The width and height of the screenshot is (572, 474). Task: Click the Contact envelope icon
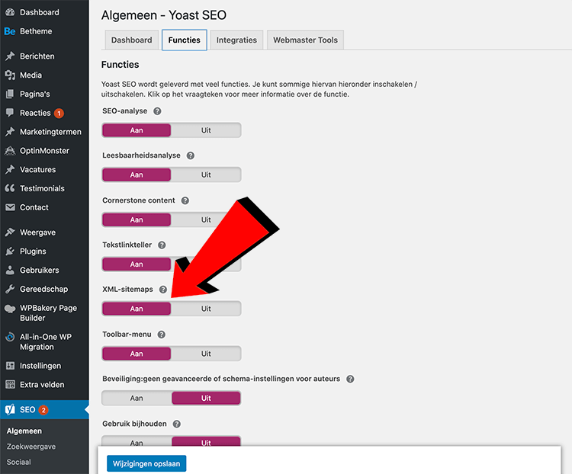click(10, 207)
